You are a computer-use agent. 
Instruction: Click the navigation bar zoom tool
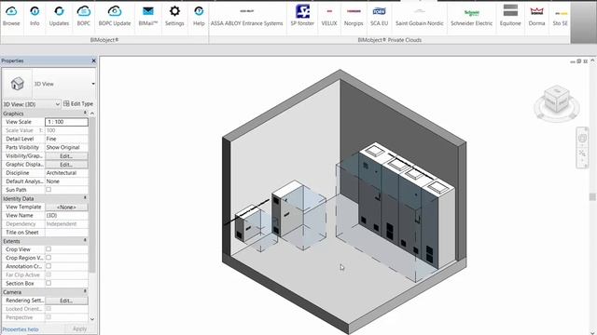pos(582,154)
